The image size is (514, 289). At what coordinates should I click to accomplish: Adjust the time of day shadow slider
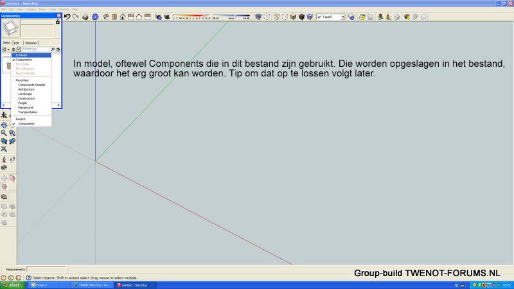231,15
